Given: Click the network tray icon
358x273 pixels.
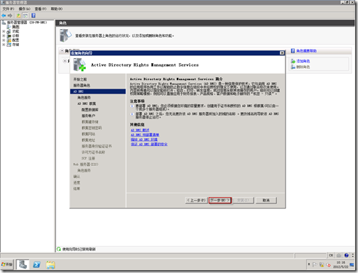Looking at the screenshot, I should point(321,264).
